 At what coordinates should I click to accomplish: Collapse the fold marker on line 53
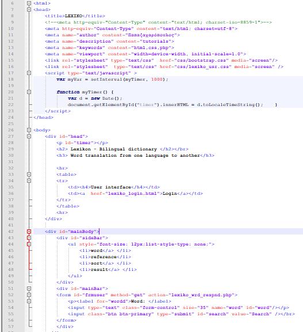(29, 301)
